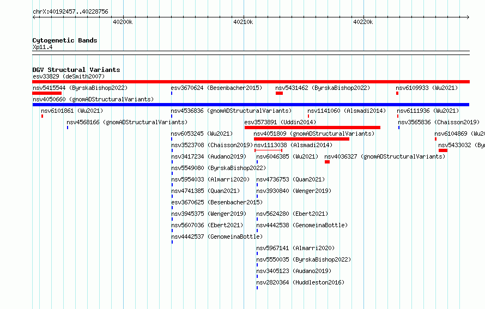Open nsv5415544 (ByrskaBishop2022) variant label

80,88
